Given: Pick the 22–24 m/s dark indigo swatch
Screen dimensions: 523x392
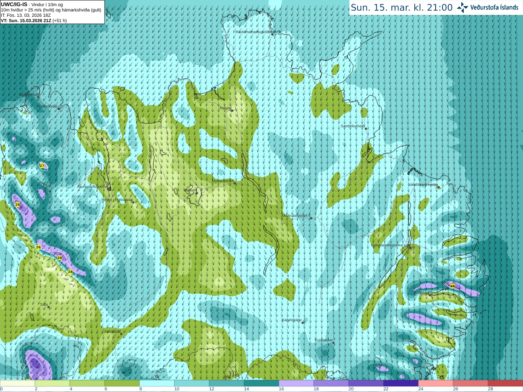Looking at the screenshot, I should [401, 383].
